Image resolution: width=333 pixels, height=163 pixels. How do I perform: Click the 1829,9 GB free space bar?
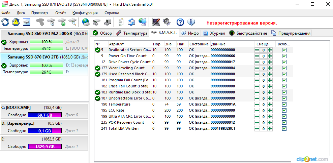click(45, 147)
